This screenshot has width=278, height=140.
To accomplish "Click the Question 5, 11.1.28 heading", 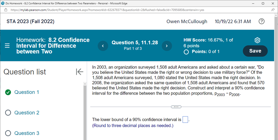I will coord(135,42).
